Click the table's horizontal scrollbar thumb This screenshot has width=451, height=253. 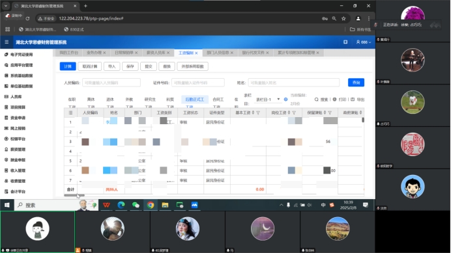pyautogui.click(x=74, y=195)
